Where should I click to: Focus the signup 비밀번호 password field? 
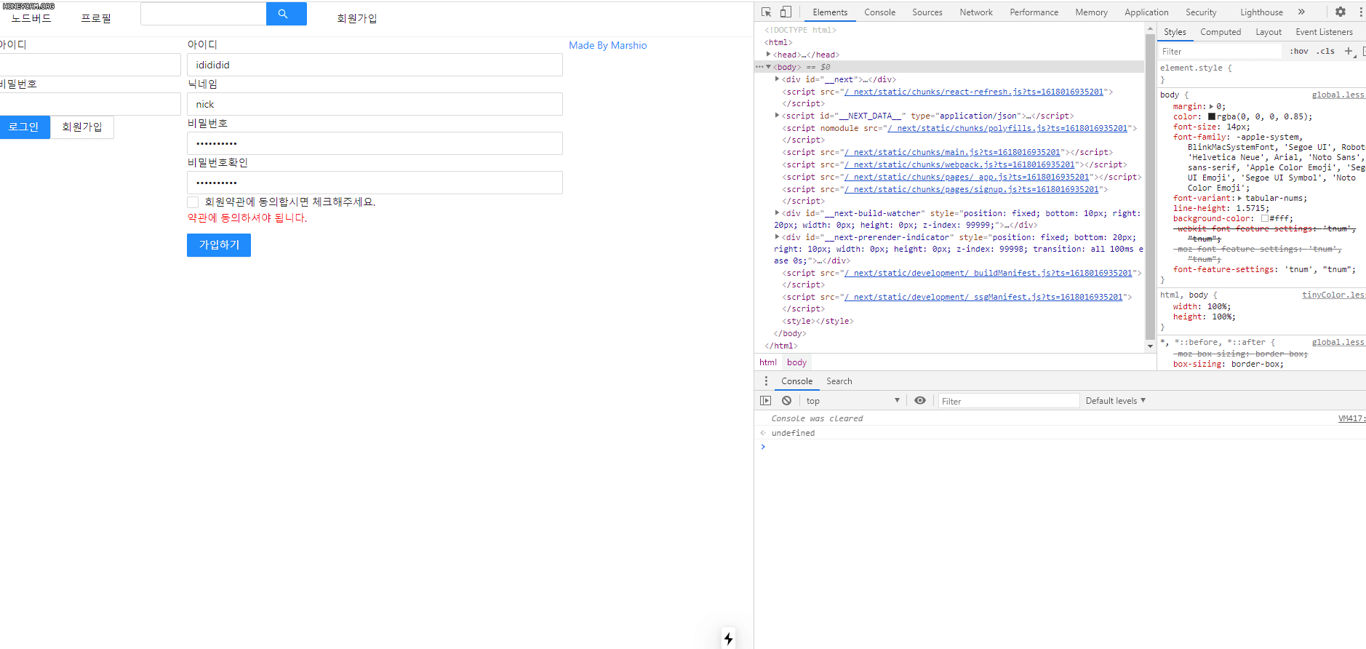(x=375, y=143)
